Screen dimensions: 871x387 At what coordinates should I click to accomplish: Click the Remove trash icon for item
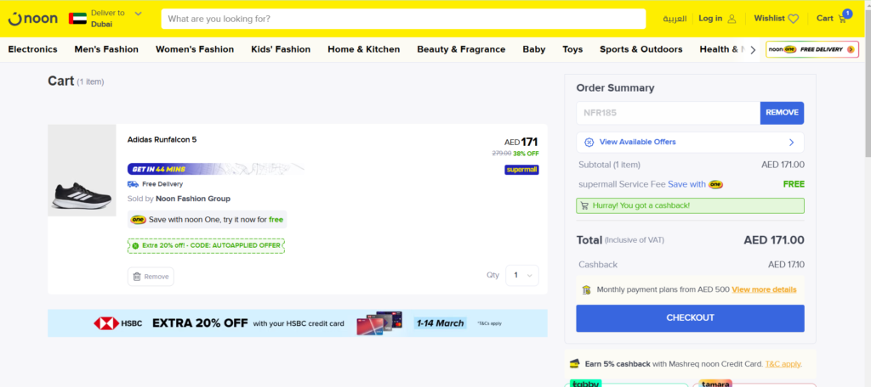point(136,277)
